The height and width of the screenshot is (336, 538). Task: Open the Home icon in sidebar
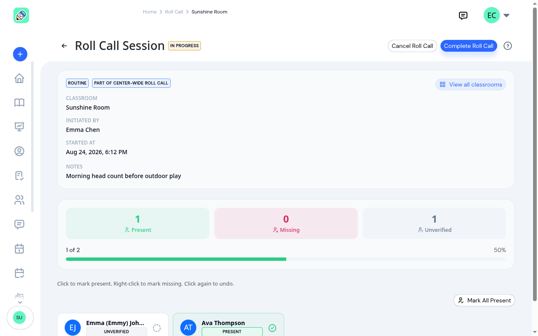tap(19, 79)
